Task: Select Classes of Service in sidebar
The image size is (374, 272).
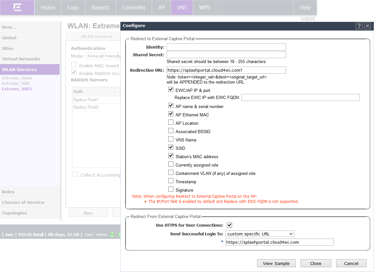Action: [x=30, y=202]
